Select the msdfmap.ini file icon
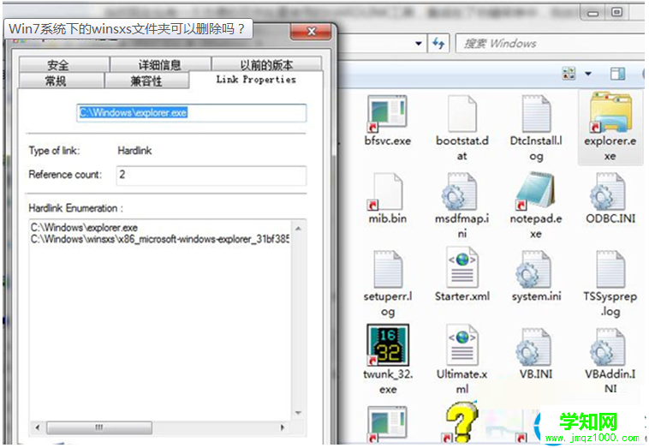 coord(461,191)
